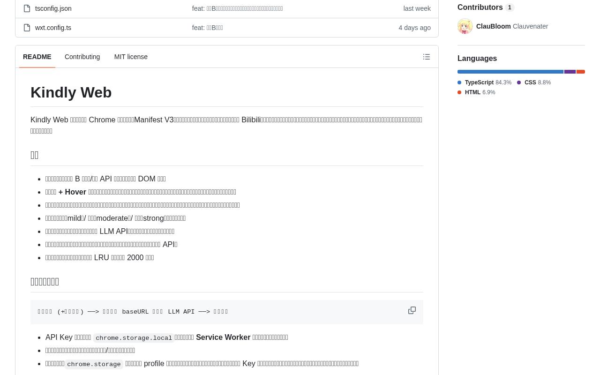
Task: Click the '+ Hover' bold text
Action: tap(72, 192)
